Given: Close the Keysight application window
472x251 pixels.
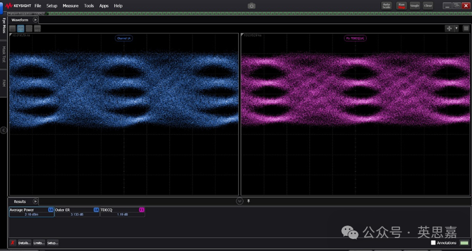Looking at the screenshot, I should point(465,6).
